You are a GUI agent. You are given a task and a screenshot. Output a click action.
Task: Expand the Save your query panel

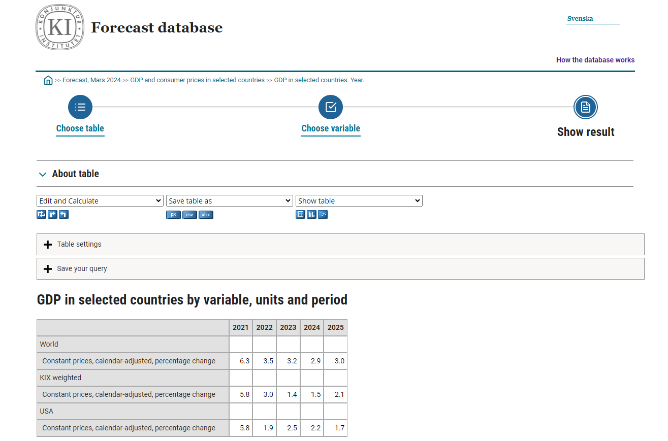click(48, 268)
